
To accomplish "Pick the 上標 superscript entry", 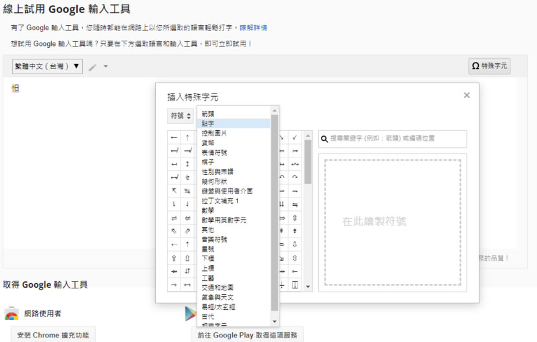I will [x=234, y=268].
